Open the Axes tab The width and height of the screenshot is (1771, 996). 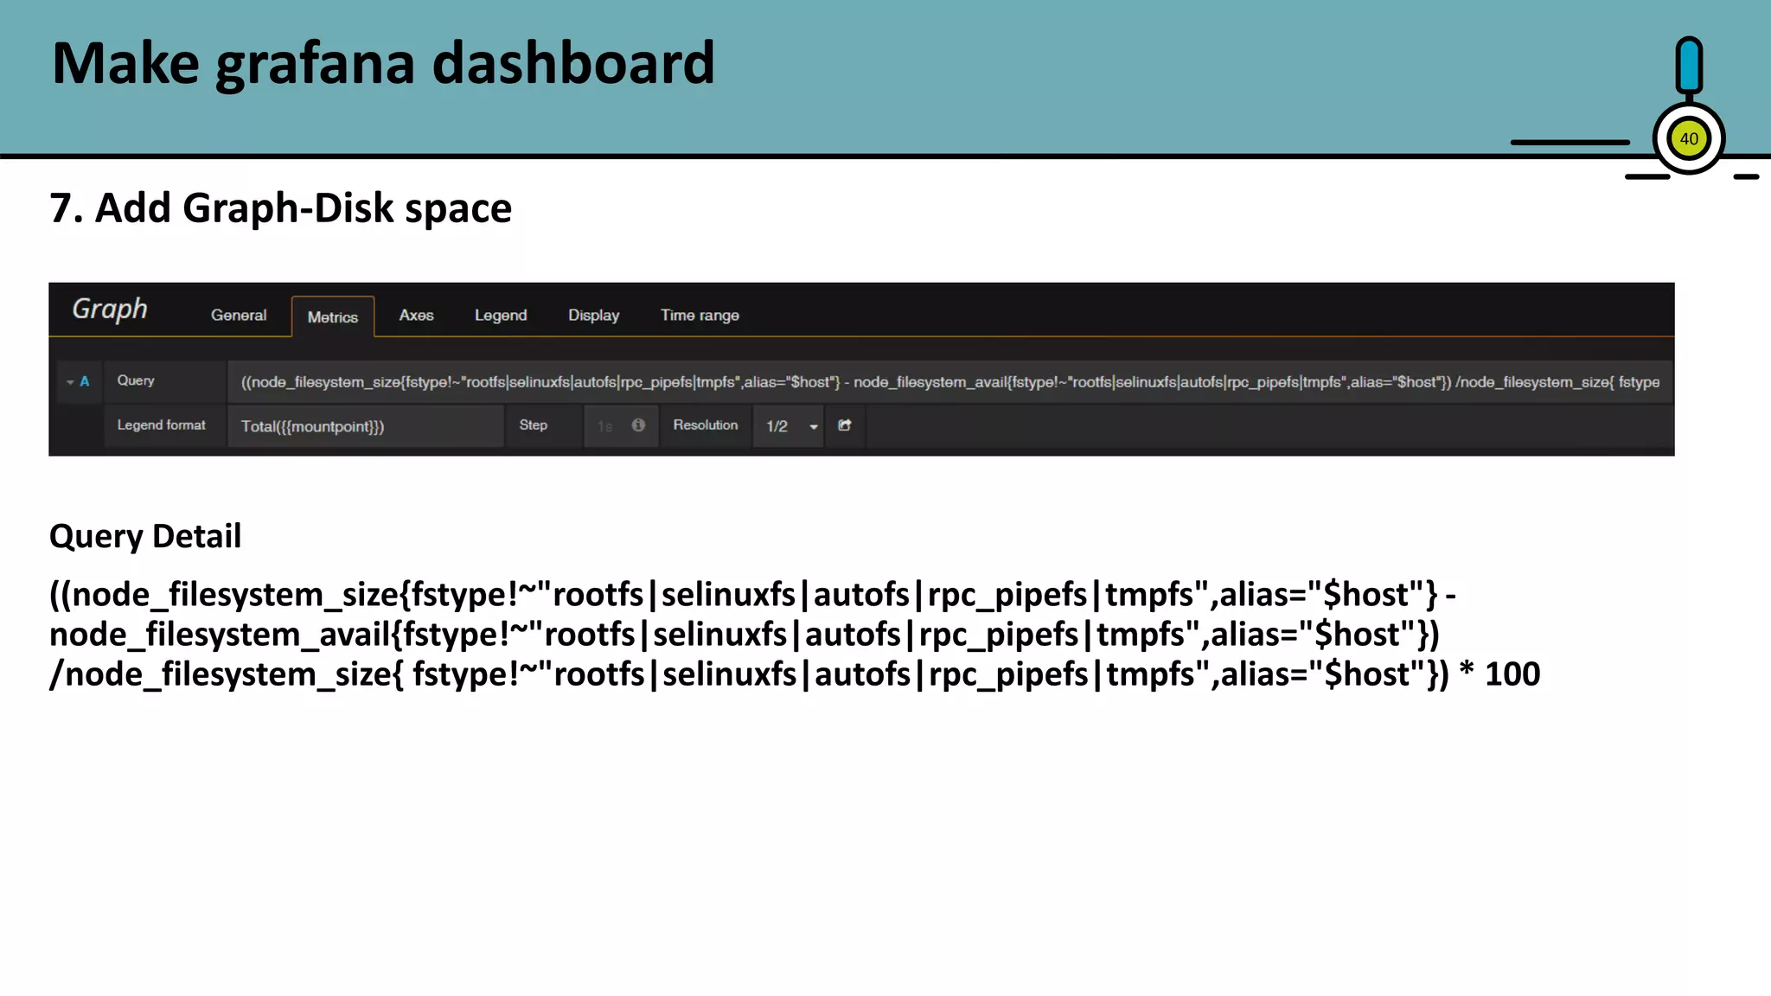coord(416,316)
